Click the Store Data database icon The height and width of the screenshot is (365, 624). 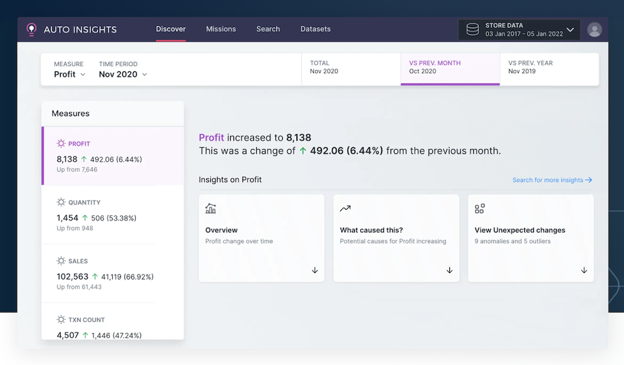coord(472,29)
